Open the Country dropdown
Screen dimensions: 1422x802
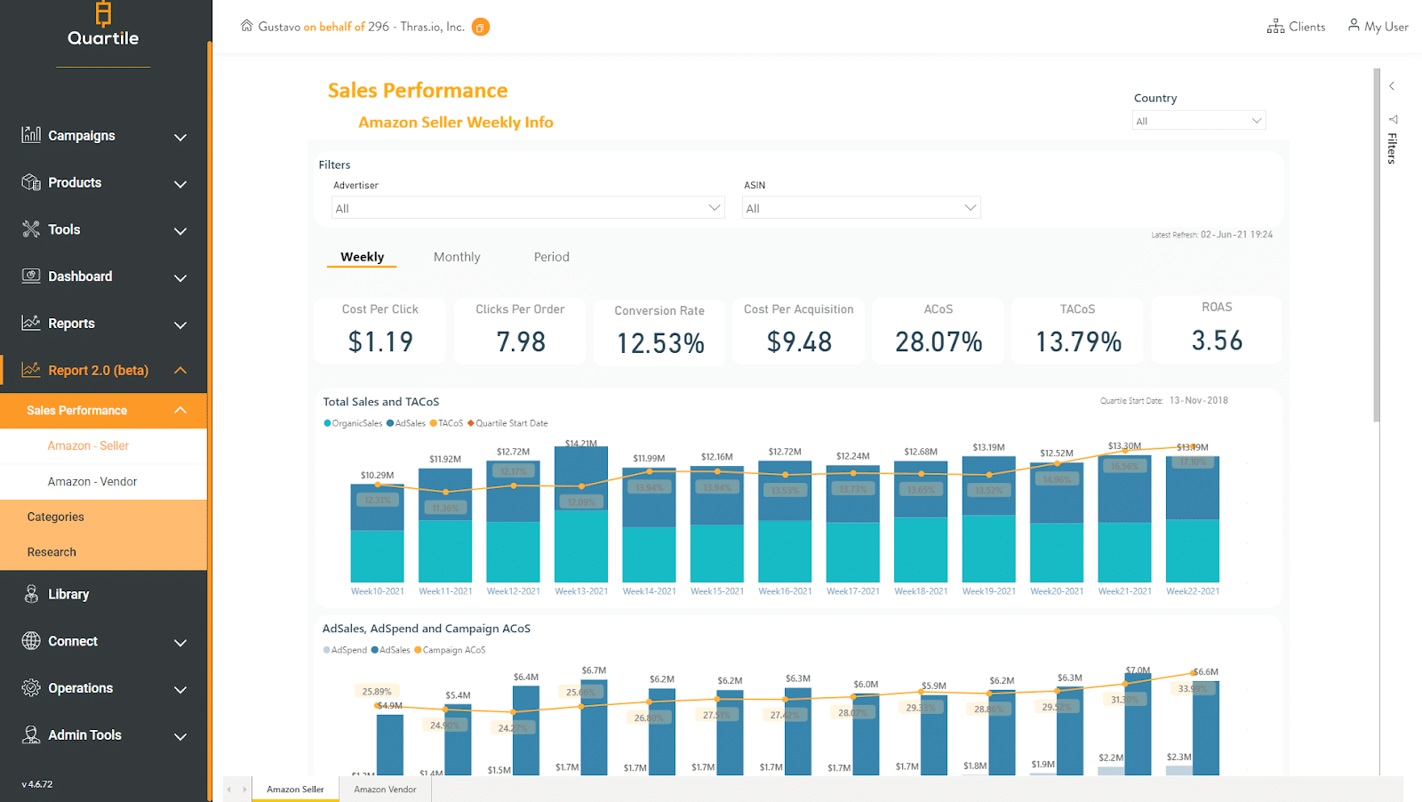coord(1199,121)
